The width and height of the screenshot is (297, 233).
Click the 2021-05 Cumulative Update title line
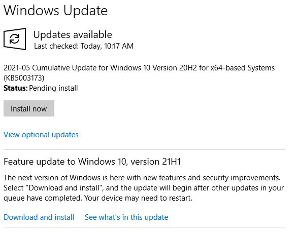(139, 68)
